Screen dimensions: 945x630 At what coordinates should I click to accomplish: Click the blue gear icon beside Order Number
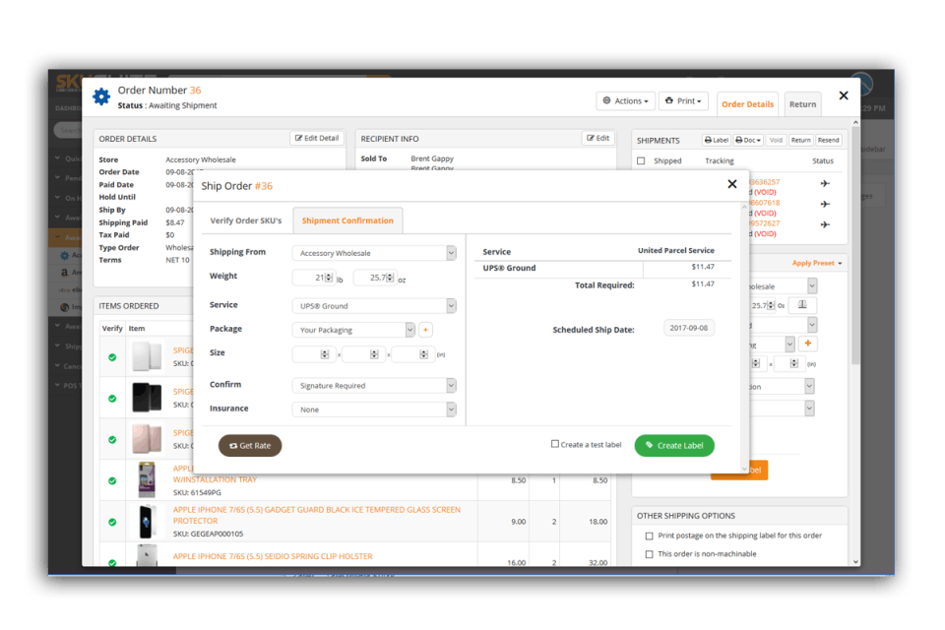click(101, 96)
